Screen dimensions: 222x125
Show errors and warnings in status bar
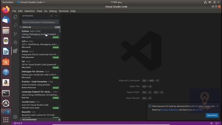click(18, 123)
